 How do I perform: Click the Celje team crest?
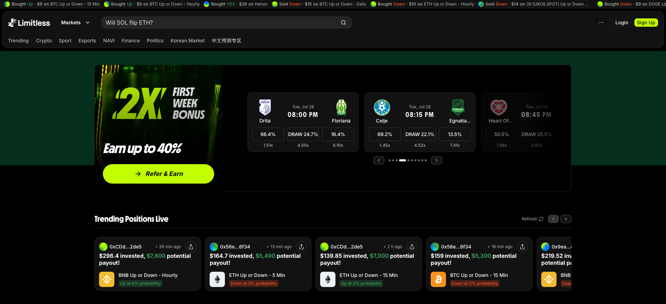pyautogui.click(x=382, y=108)
